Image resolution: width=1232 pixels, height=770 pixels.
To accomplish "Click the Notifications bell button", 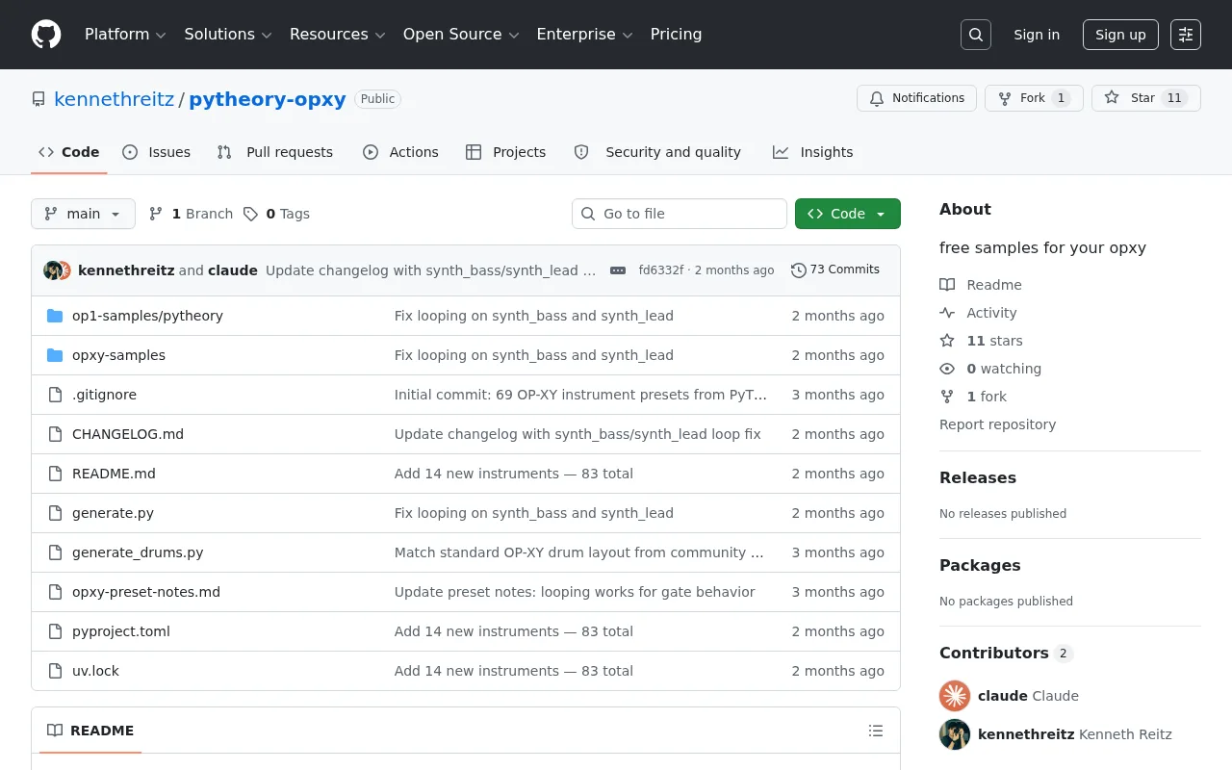I will point(916,98).
